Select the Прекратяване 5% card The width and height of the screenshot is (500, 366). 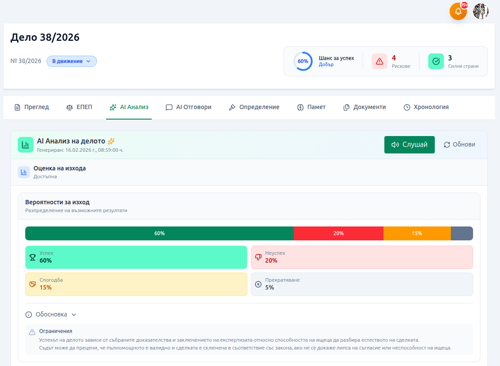click(x=362, y=284)
